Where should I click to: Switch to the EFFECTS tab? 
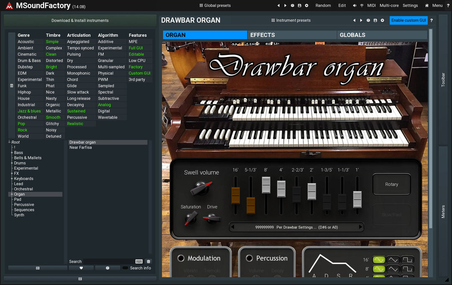click(292, 35)
